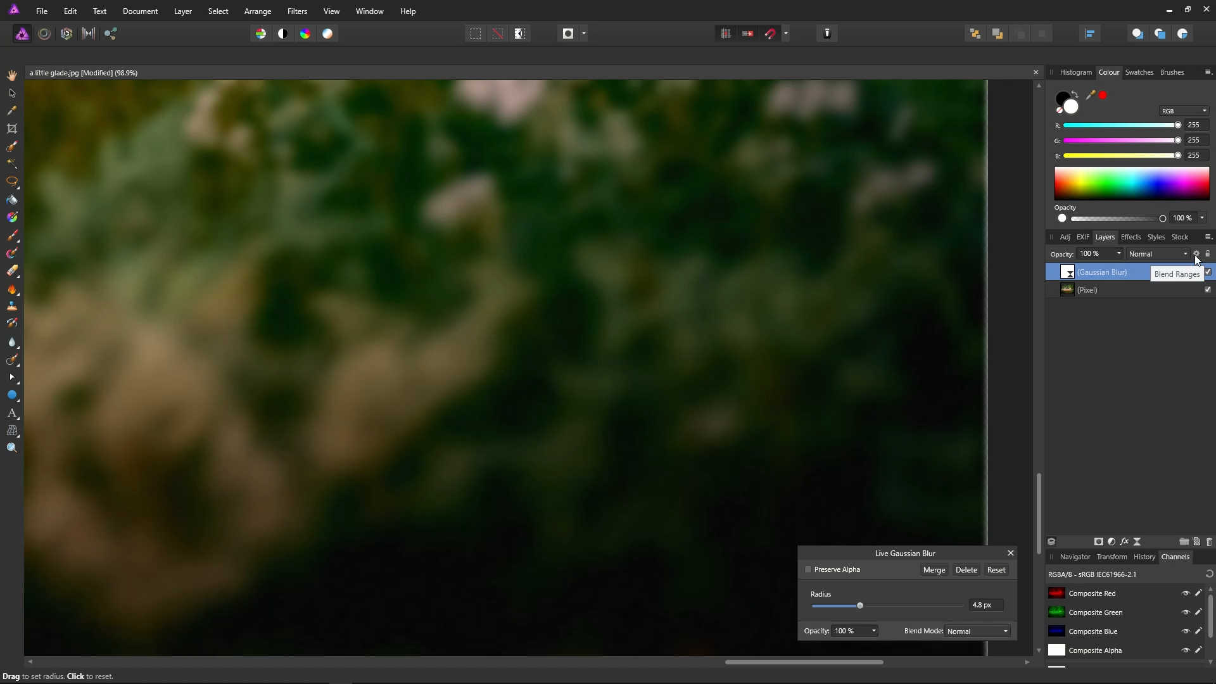Select the Clone Brush tool
This screenshot has height=684, width=1216.
12,306
